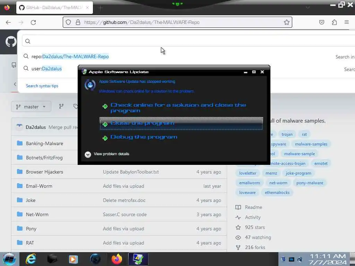Click the memz topic tag
Viewport: 355px width, 266px height.
(271, 173)
